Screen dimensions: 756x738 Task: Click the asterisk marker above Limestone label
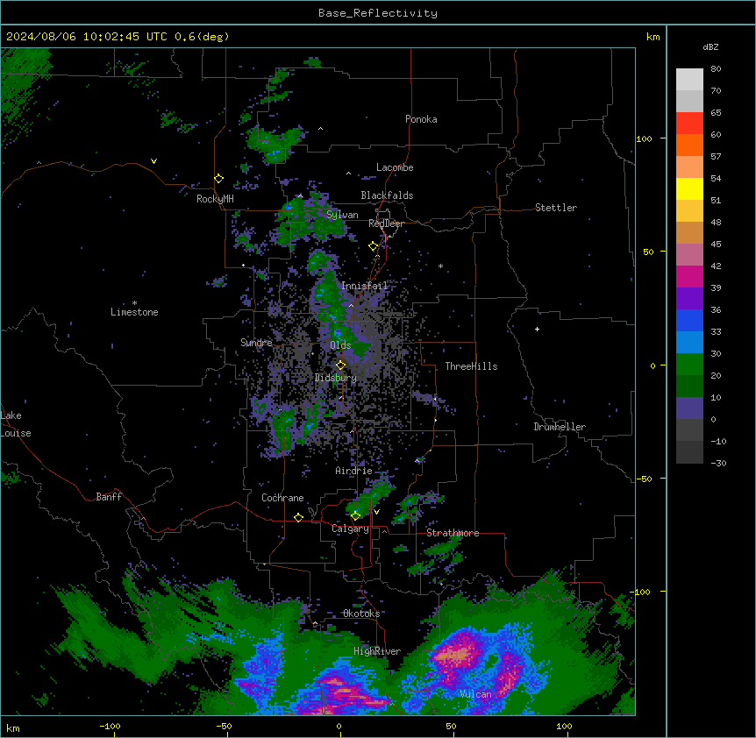pos(134,303)
